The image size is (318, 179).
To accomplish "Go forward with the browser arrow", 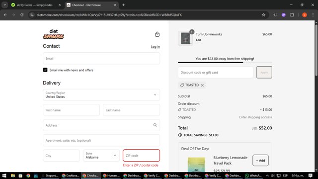I will [13, 15].
